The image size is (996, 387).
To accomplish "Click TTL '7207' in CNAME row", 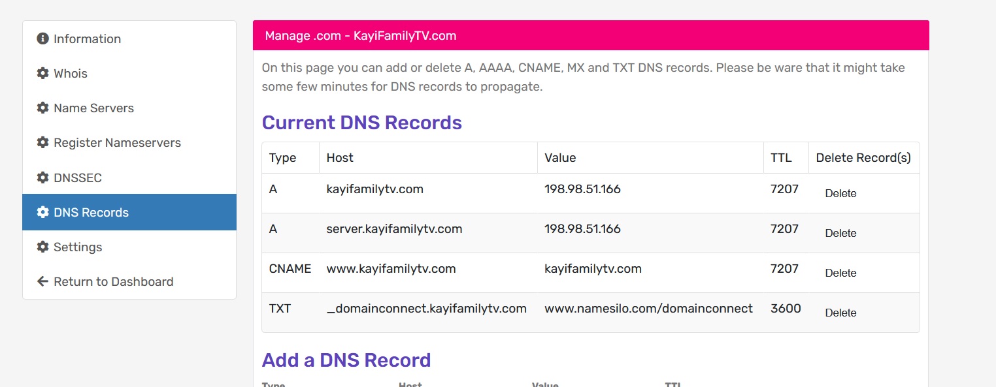I will (x=785, y=269).
